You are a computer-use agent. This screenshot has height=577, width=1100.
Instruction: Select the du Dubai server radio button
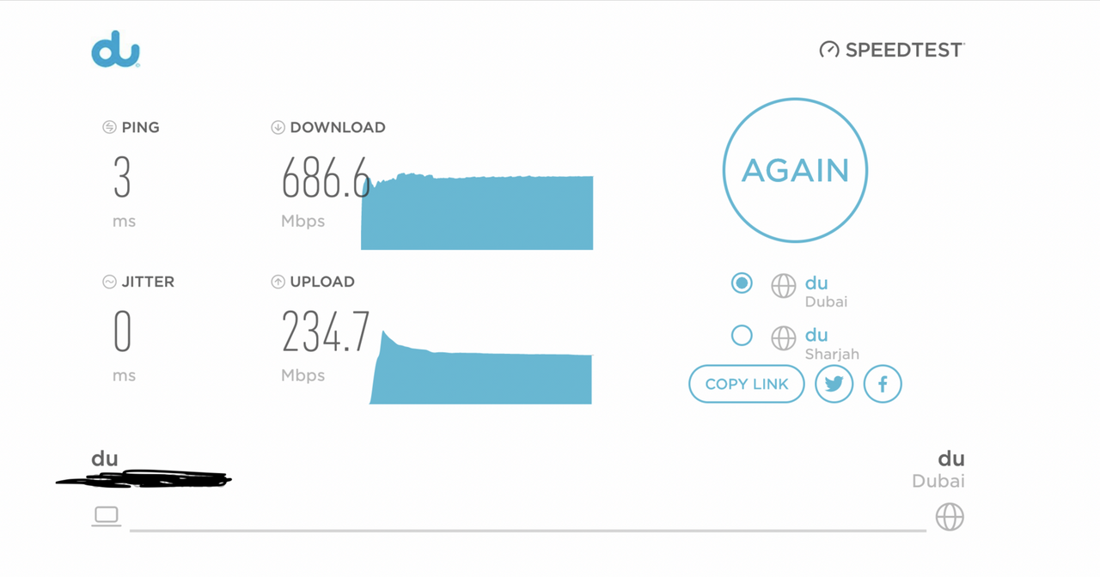[742, 282]
